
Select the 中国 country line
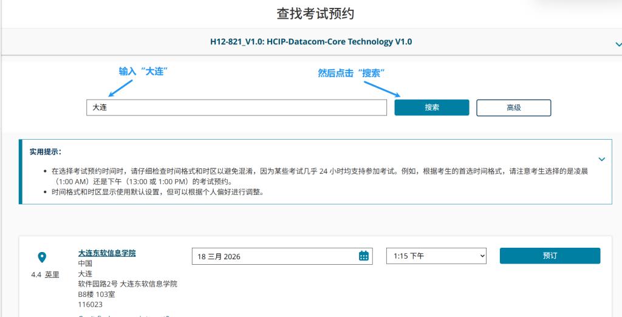[x=85, y=264]
